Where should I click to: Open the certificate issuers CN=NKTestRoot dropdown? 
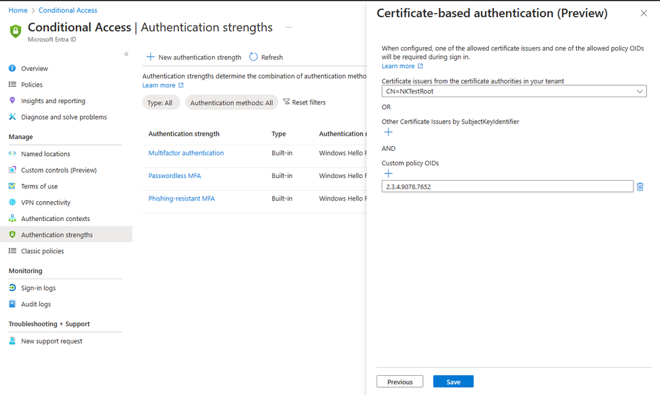pyautogui.click(x=514, y=91)
